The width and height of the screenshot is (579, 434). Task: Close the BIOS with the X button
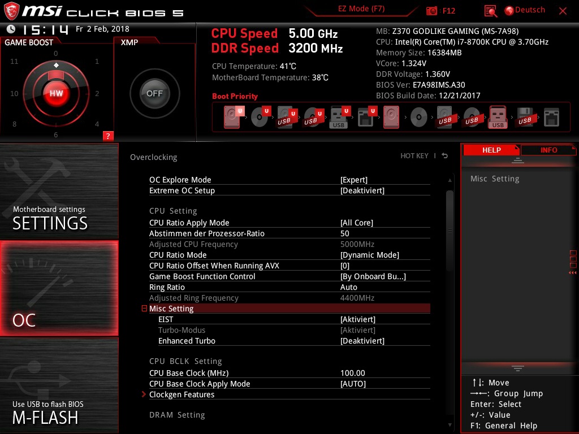click(563, 11)
